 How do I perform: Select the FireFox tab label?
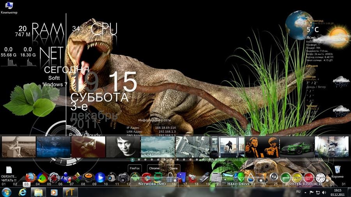(135, 169)
